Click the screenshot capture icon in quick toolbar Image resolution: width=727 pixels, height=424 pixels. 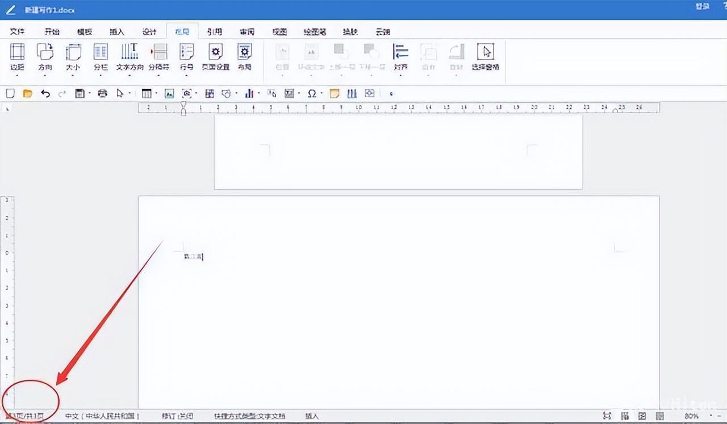click(x=186, y=93)
